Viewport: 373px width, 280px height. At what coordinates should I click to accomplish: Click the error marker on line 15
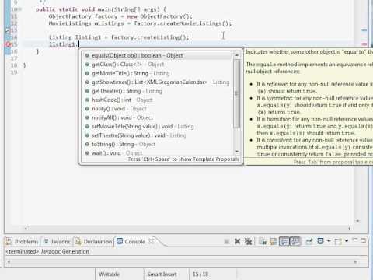pyautogui.click(x=8, y=44)
